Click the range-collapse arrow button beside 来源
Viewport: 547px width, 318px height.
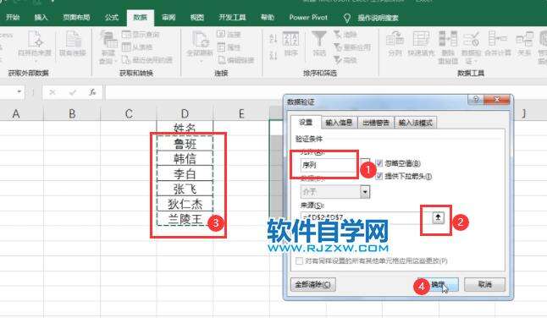pyautogui.click(x=438, y=217)
